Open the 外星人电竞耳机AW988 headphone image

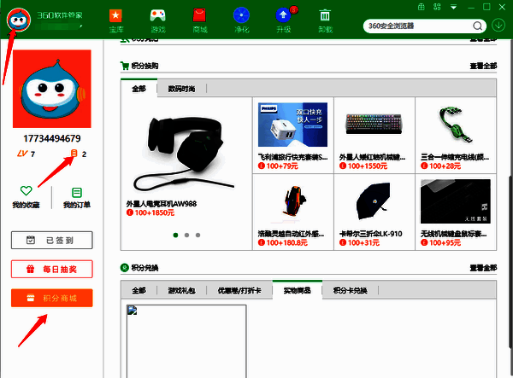[x=184, y=154]
